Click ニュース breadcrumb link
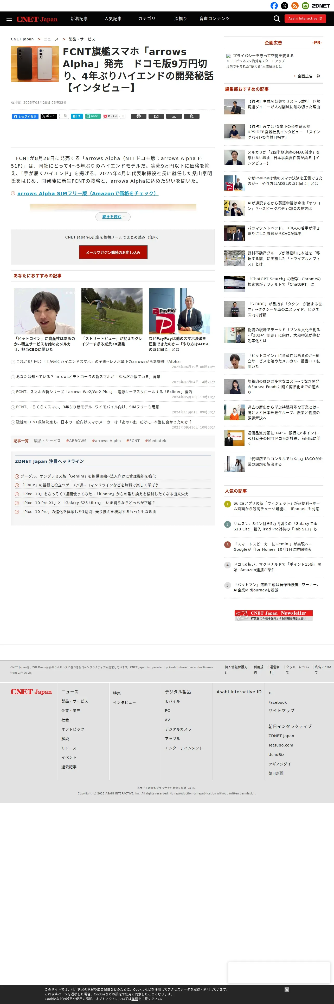Viewport: 334px width, 1004px height. pos(51,39)
